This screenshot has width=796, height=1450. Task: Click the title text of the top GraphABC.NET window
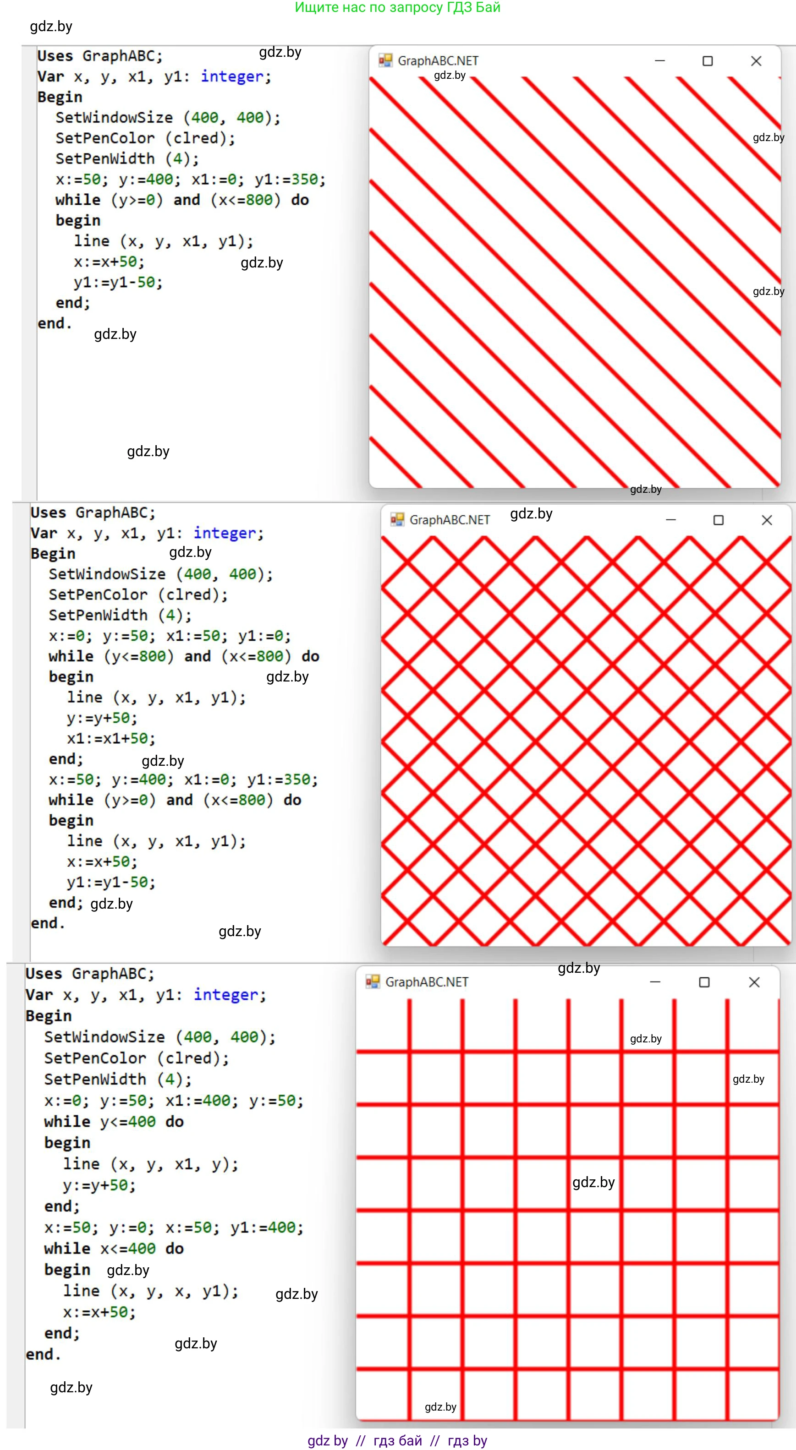click(438, 61)
